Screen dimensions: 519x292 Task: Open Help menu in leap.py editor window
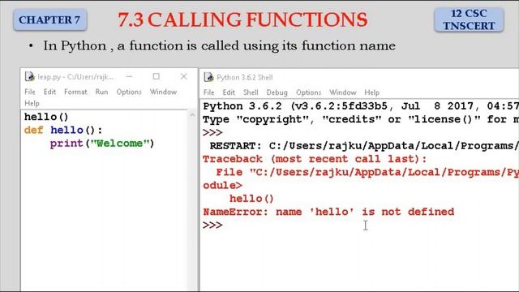pyautogui.click(x=32, y=103)
